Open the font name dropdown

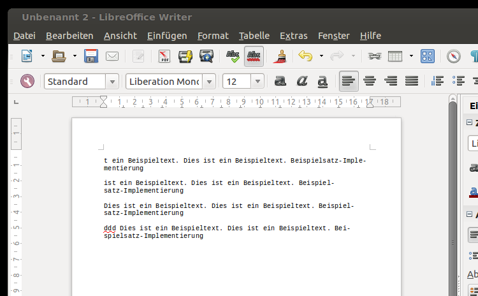pyautogui.click(x=209, y=82)
